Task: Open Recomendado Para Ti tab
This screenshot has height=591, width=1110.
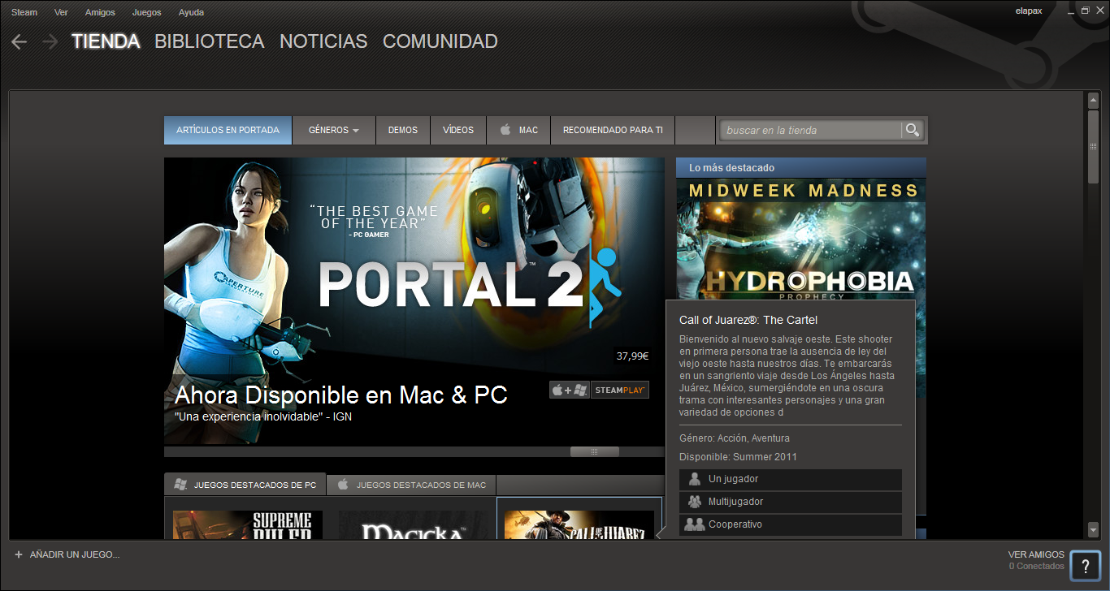Action: click(x=613, y=130)
